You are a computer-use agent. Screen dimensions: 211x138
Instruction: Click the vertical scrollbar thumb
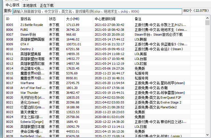(x=207, y=23)
